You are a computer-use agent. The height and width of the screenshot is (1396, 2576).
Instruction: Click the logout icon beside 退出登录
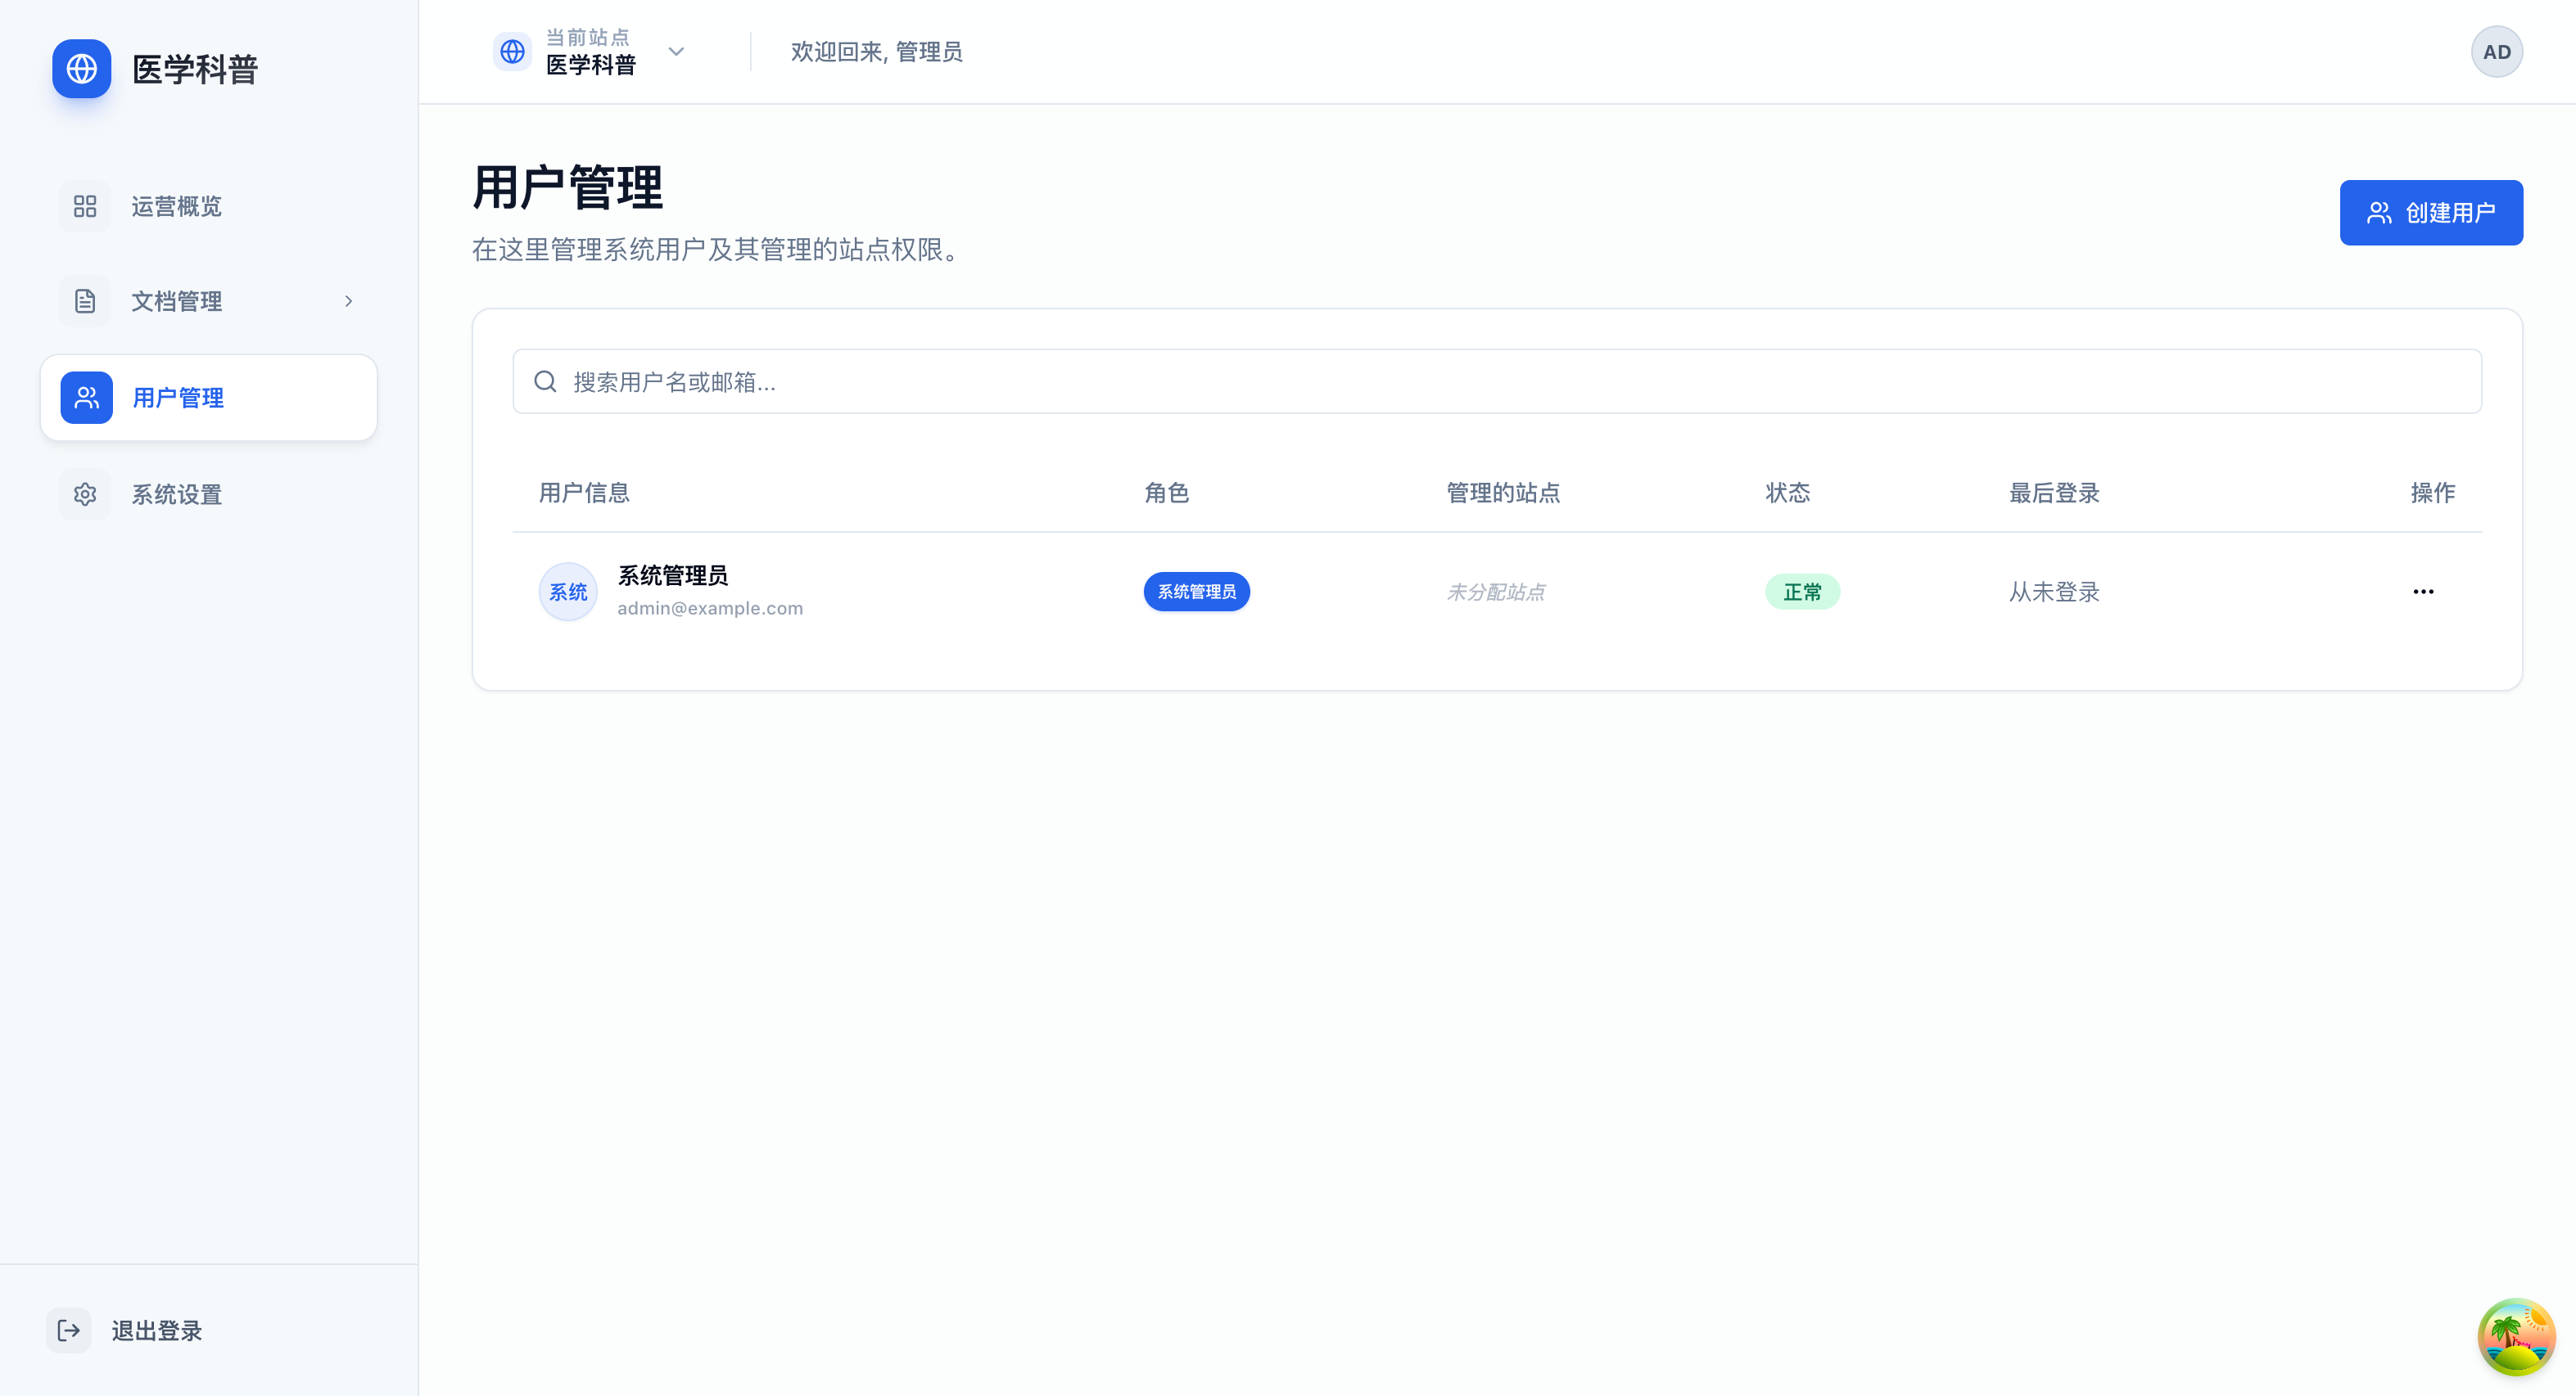(x=68, y=1330)
